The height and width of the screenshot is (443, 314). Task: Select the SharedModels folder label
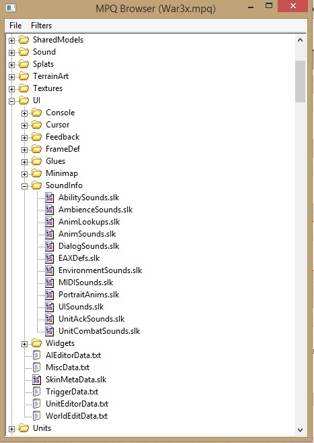tap(58, 40)
